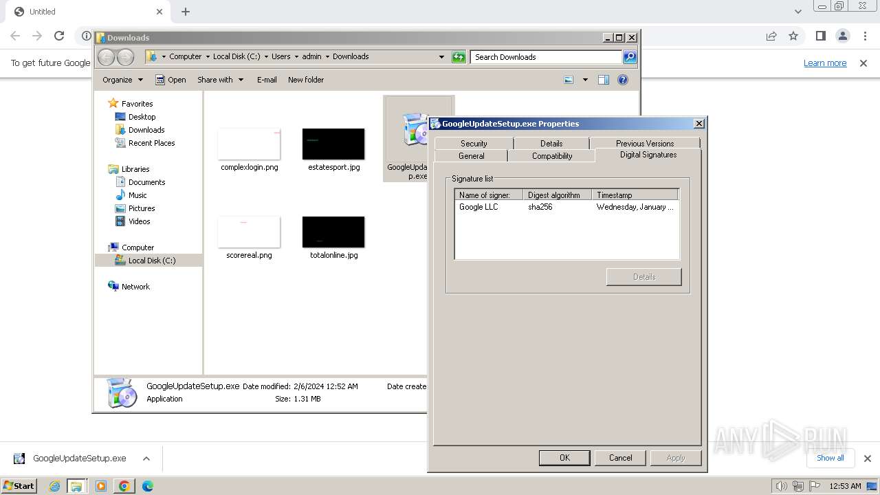This screenshot has width=880, height=495.
Task: Click Show all downloads
Action: pyautogui.click(x=830, y=458)
